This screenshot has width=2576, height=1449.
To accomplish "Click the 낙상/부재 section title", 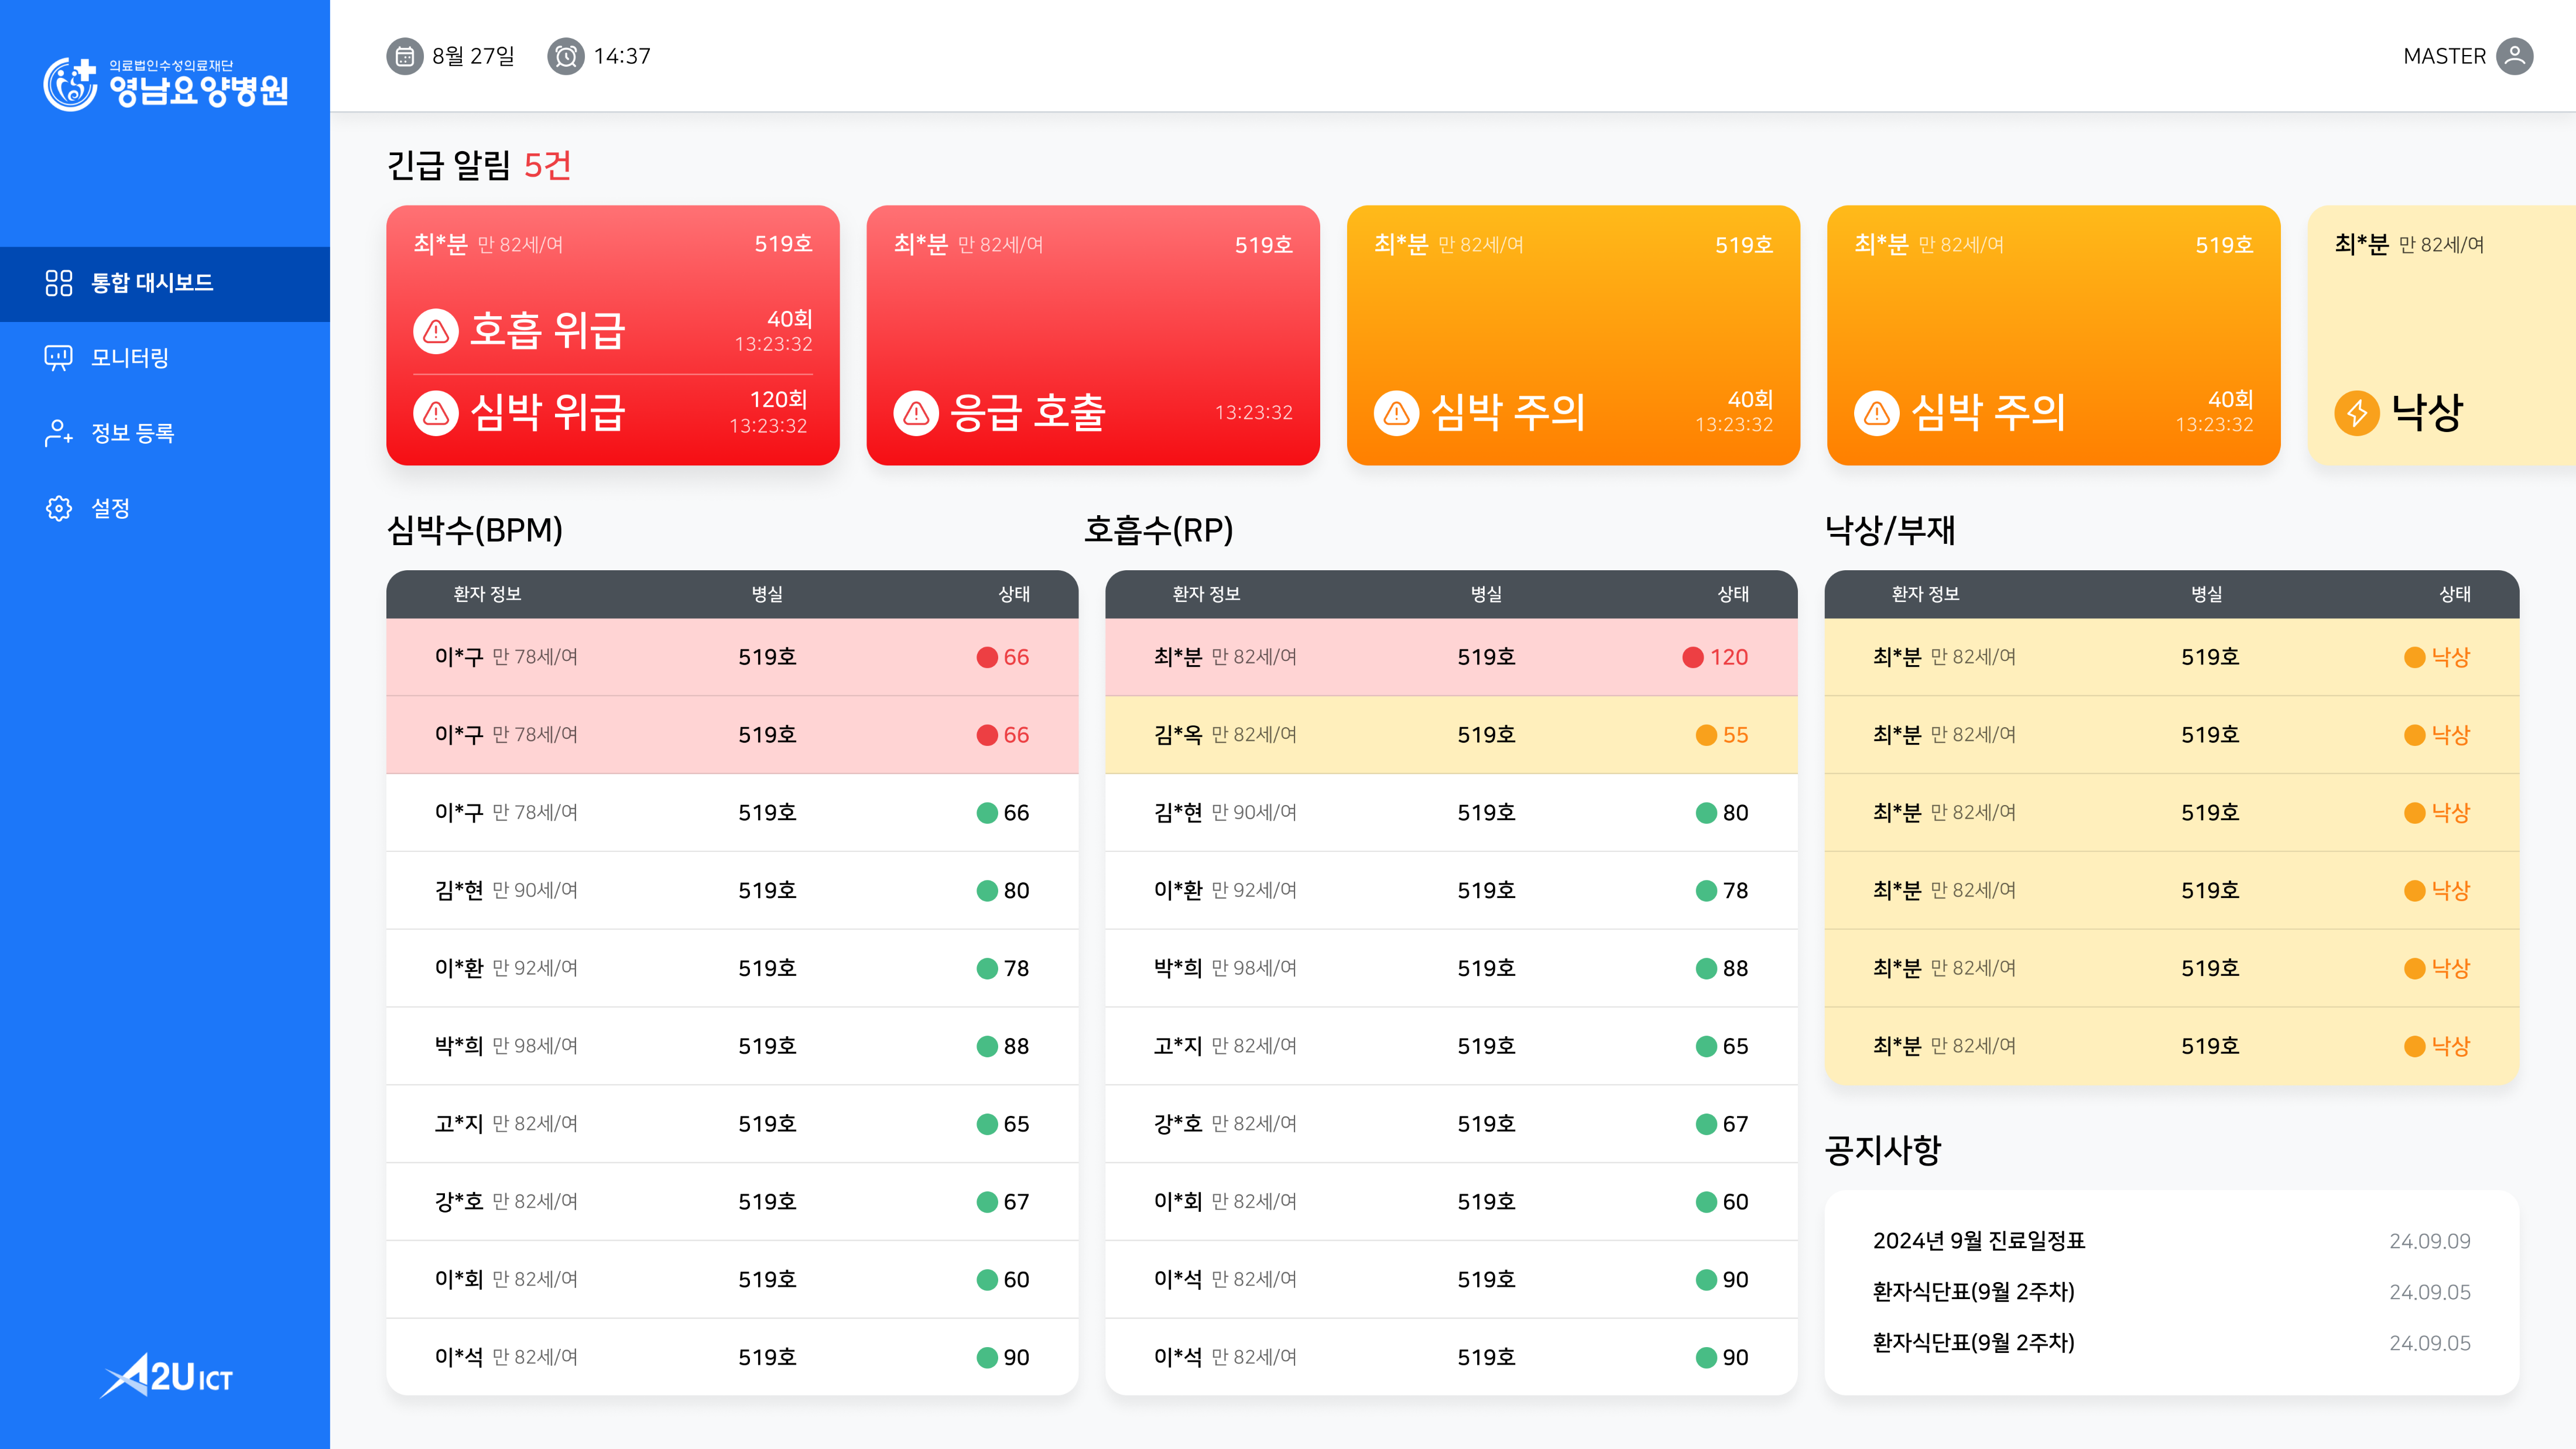I will click(x=1889, y=530).
